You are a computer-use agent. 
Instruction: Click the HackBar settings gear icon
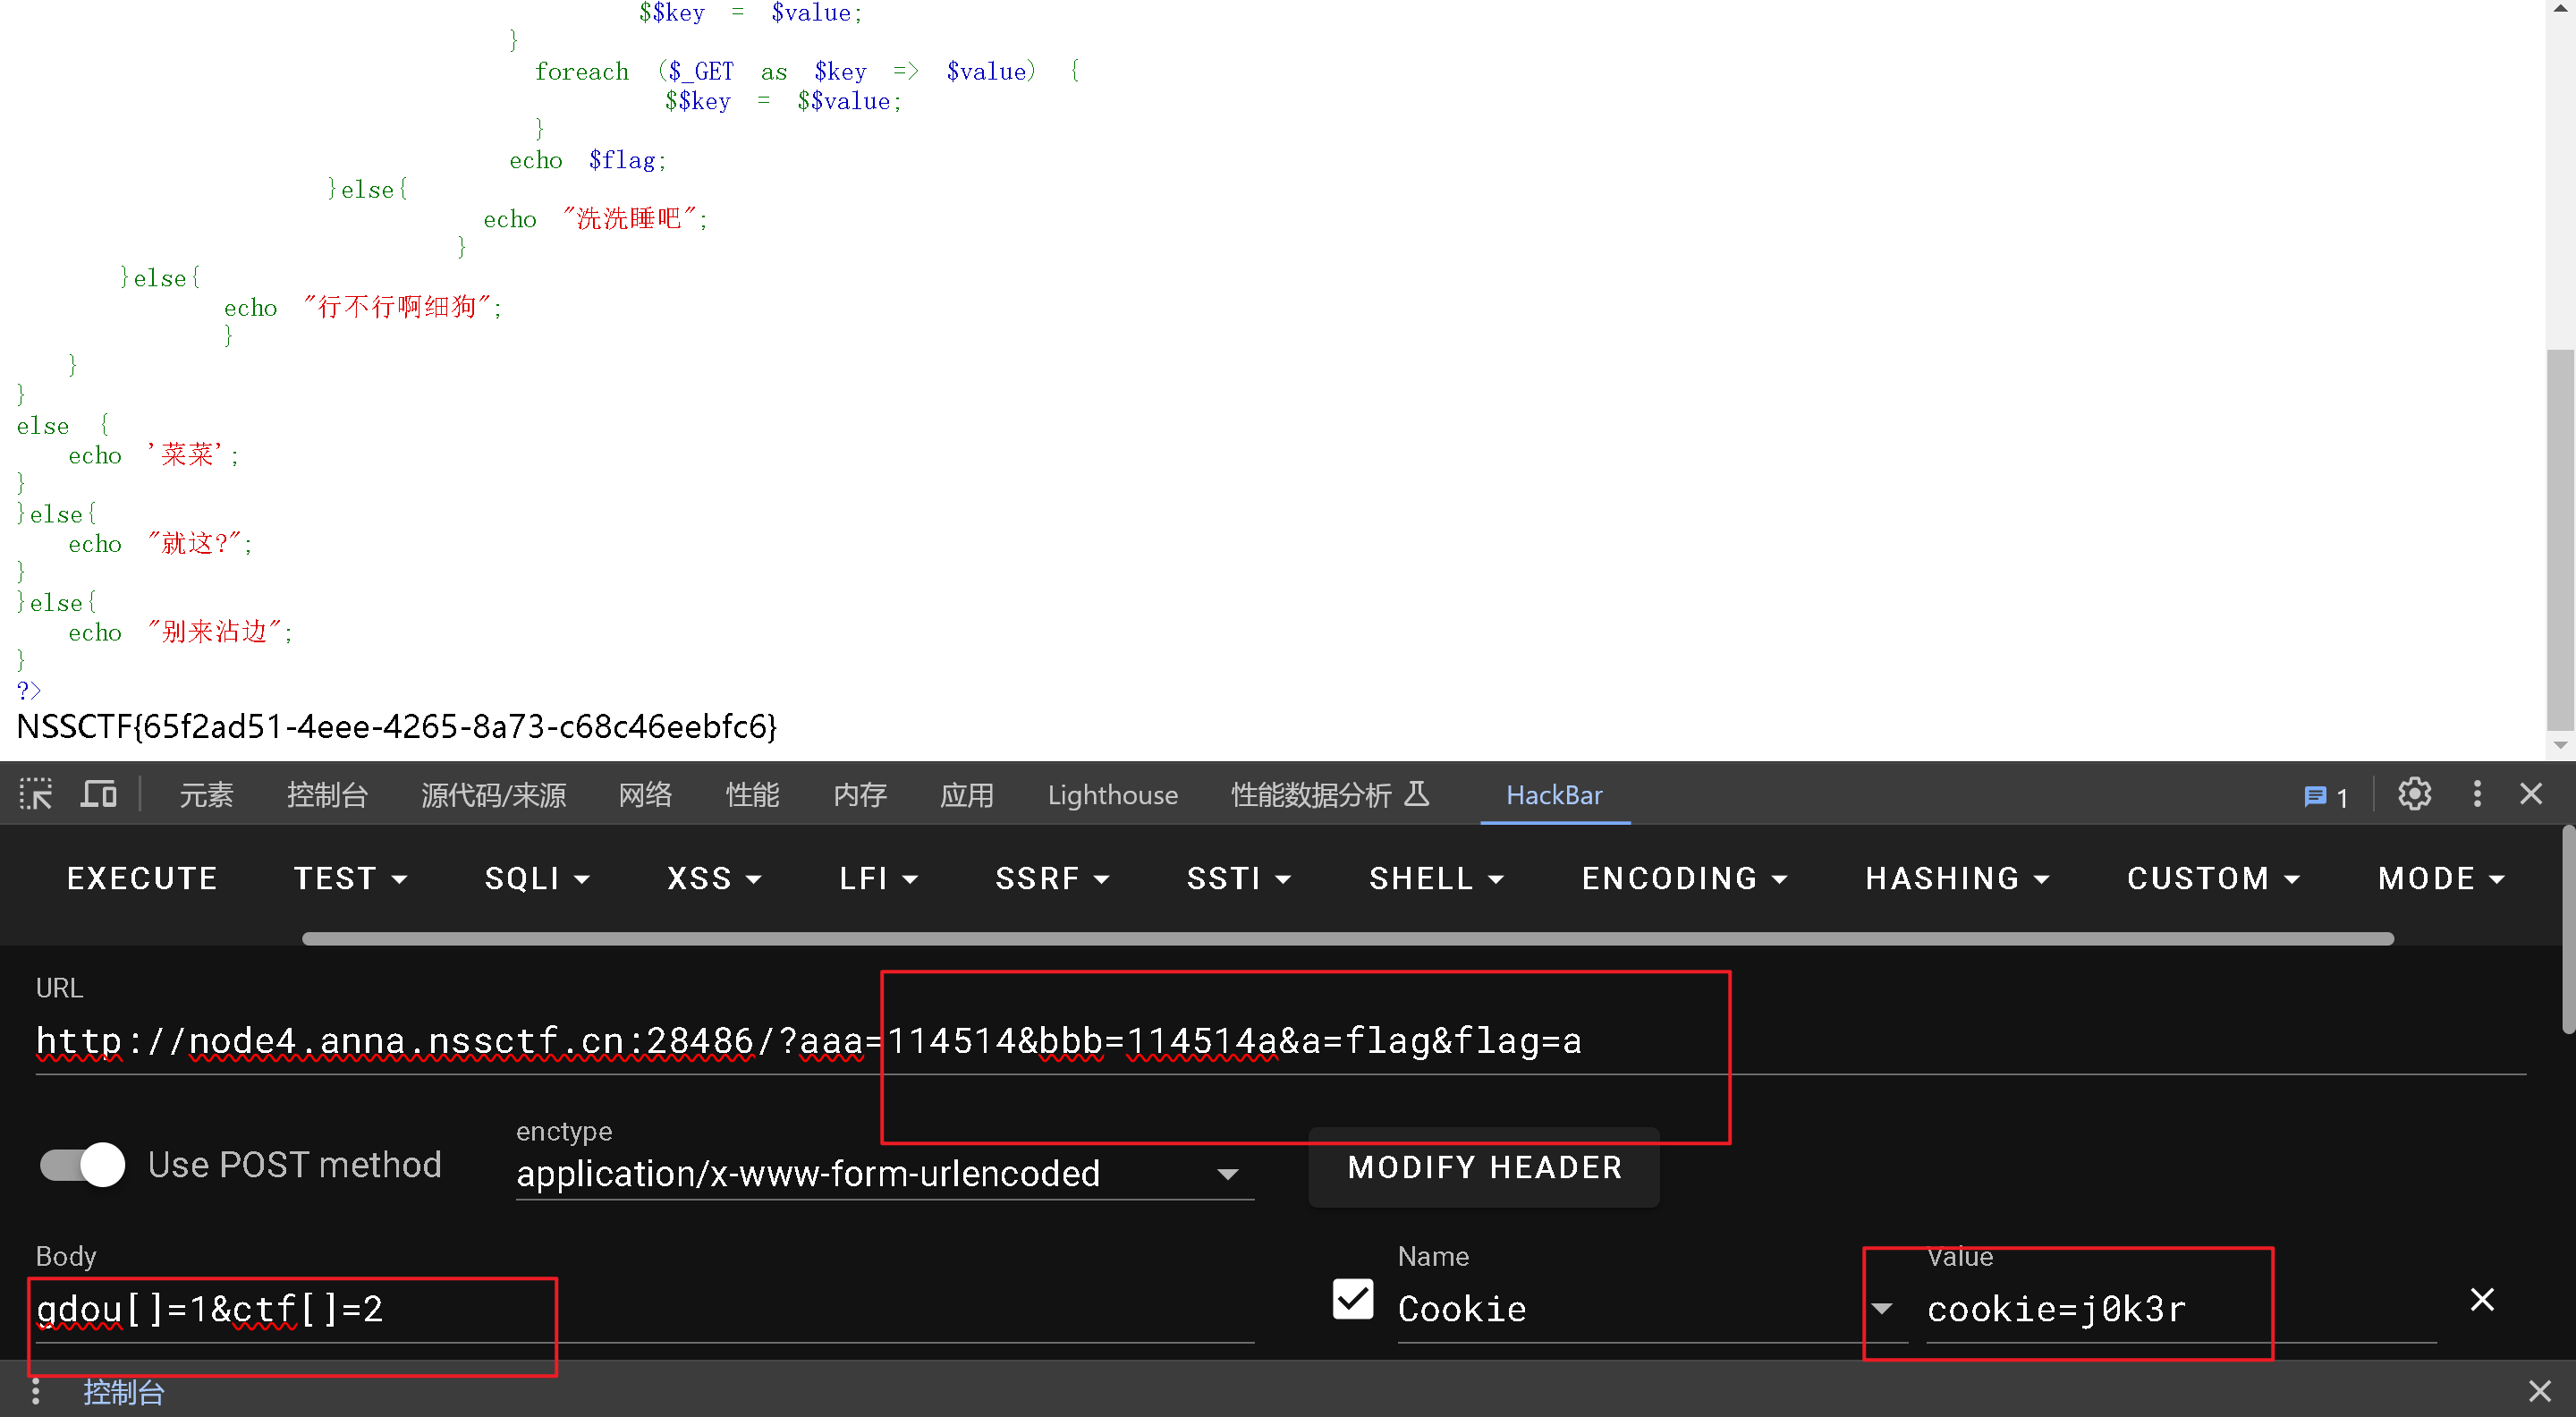tap(2414, 796)
